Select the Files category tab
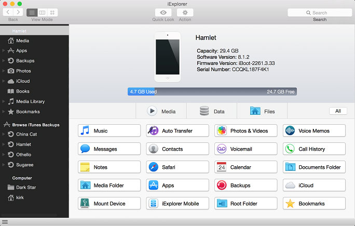 click(x=262, y=111)
